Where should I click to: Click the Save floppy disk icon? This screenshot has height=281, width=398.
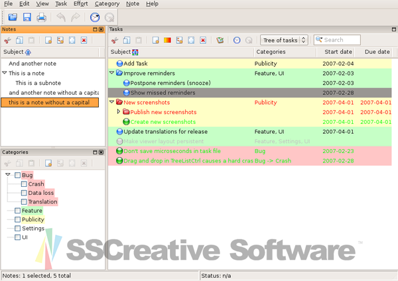coord(27,17)
